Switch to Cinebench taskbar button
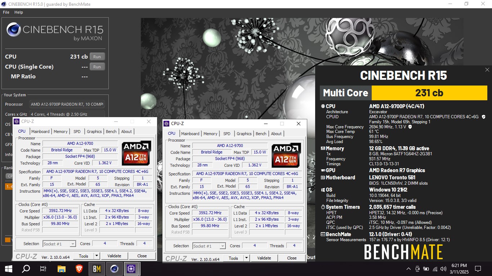492x276 pixels. click(114, 268)
